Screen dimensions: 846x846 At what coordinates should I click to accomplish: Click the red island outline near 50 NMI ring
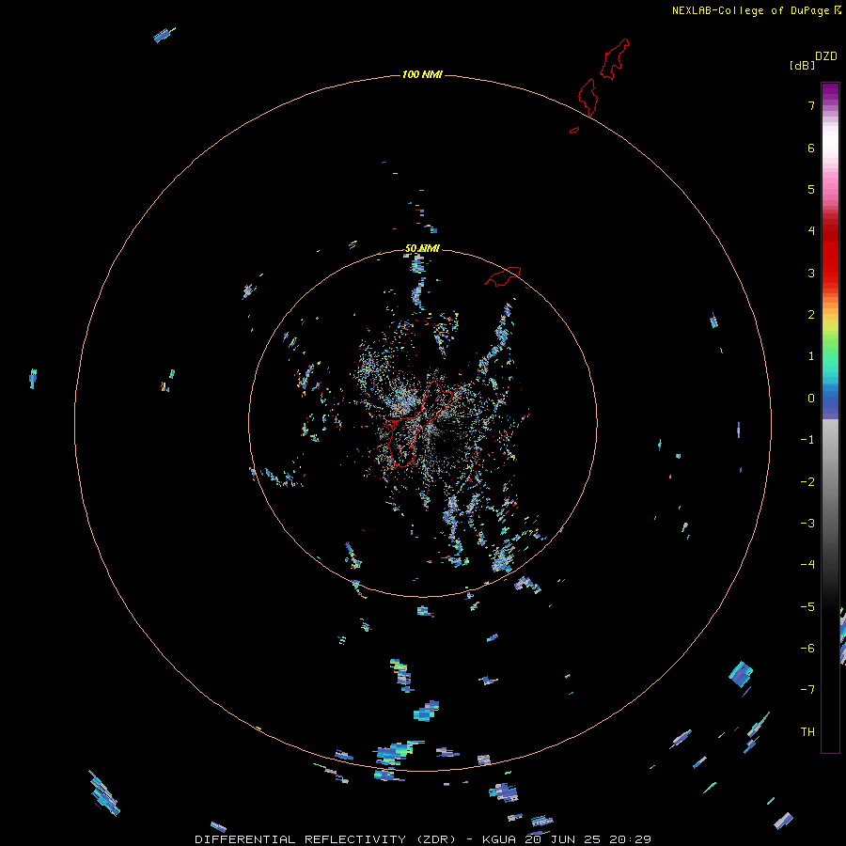point(503,276)
